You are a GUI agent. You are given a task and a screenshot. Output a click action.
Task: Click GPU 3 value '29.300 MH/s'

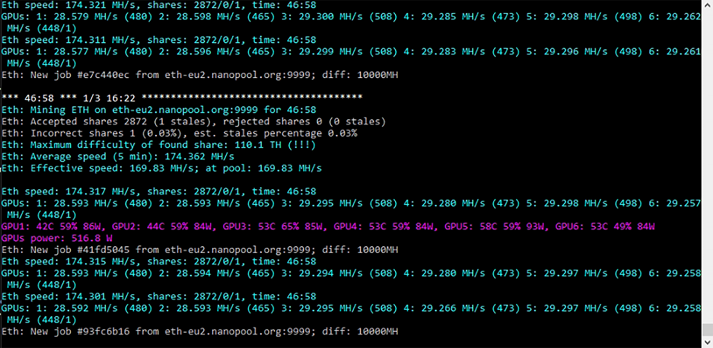(x=331, y=17)
